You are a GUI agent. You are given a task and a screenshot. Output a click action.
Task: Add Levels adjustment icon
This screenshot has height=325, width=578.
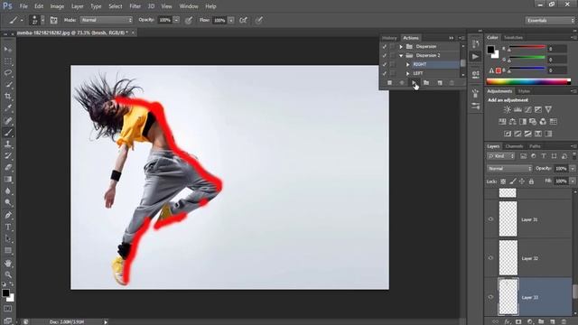[x=517, y=109]
